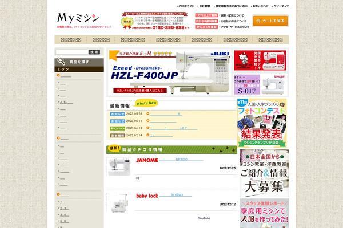Click the 0120-285-828 phone number banner
Screen dimensions: 343x228
pos(168,28)
